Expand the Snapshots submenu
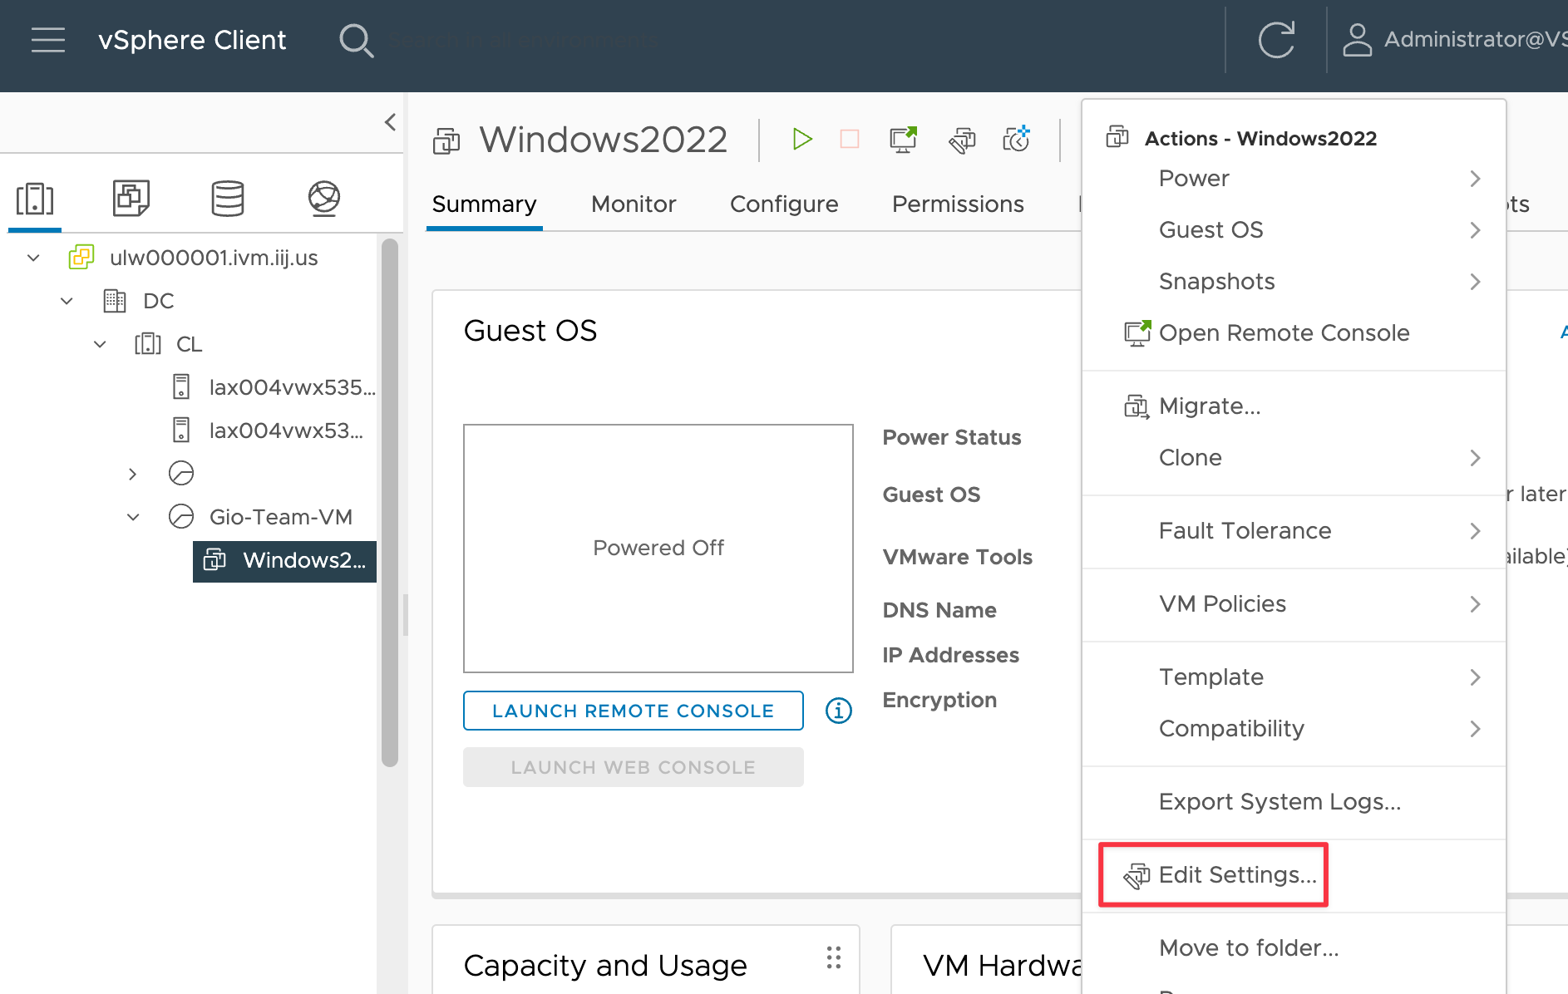 [1294, 282]
